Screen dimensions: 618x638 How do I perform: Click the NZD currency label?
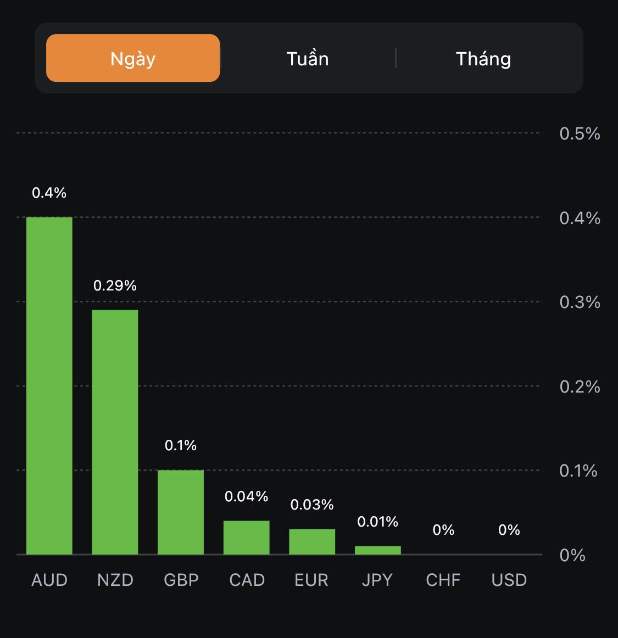coord(115,580)
